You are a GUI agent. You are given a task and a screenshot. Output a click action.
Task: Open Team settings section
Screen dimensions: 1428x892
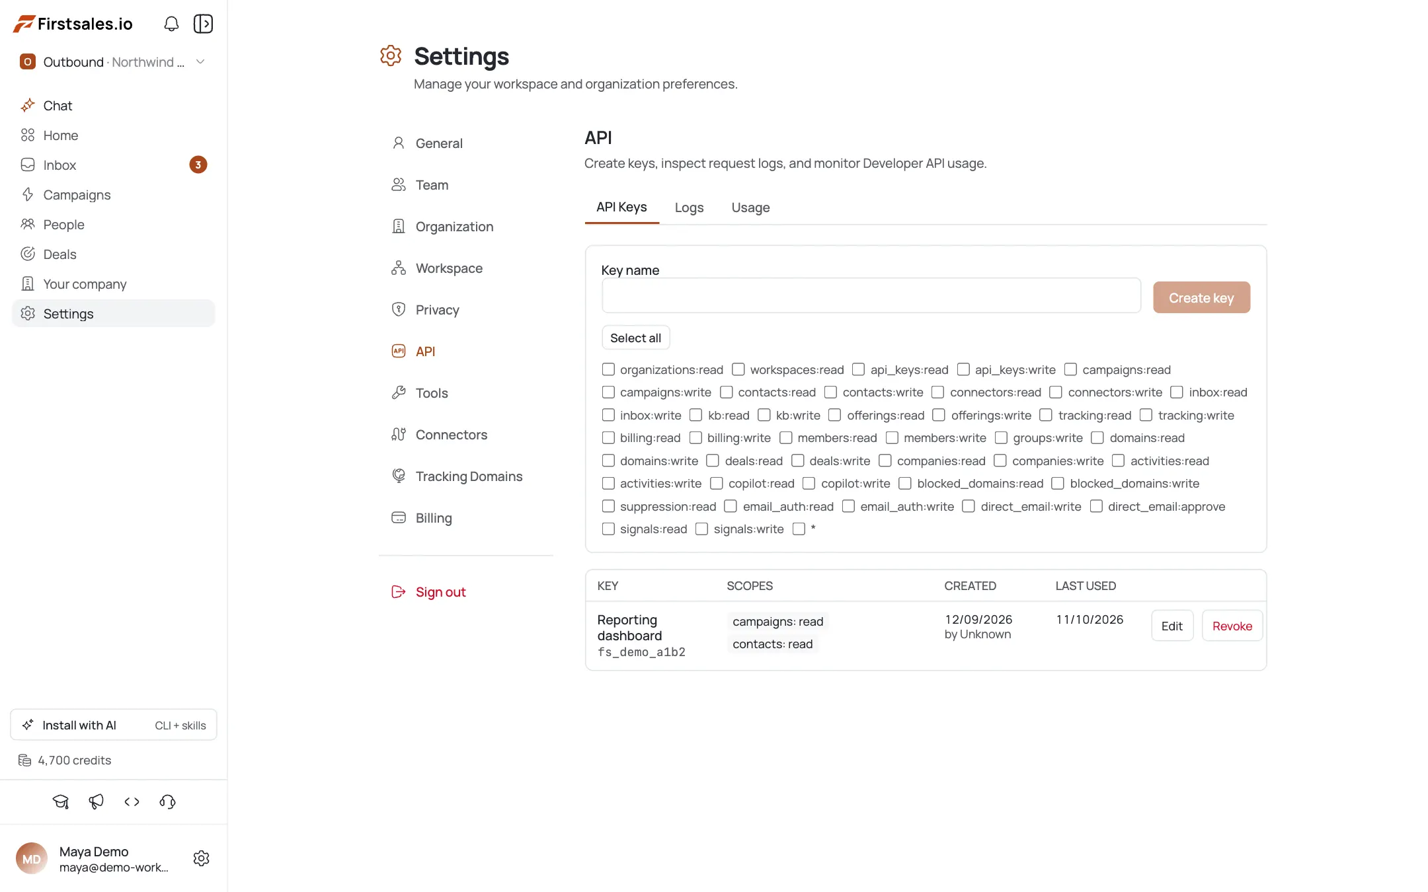466,185
